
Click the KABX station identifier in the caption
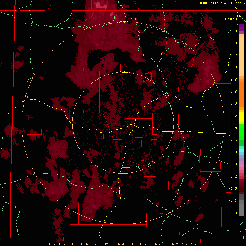[x=160, y=244]
